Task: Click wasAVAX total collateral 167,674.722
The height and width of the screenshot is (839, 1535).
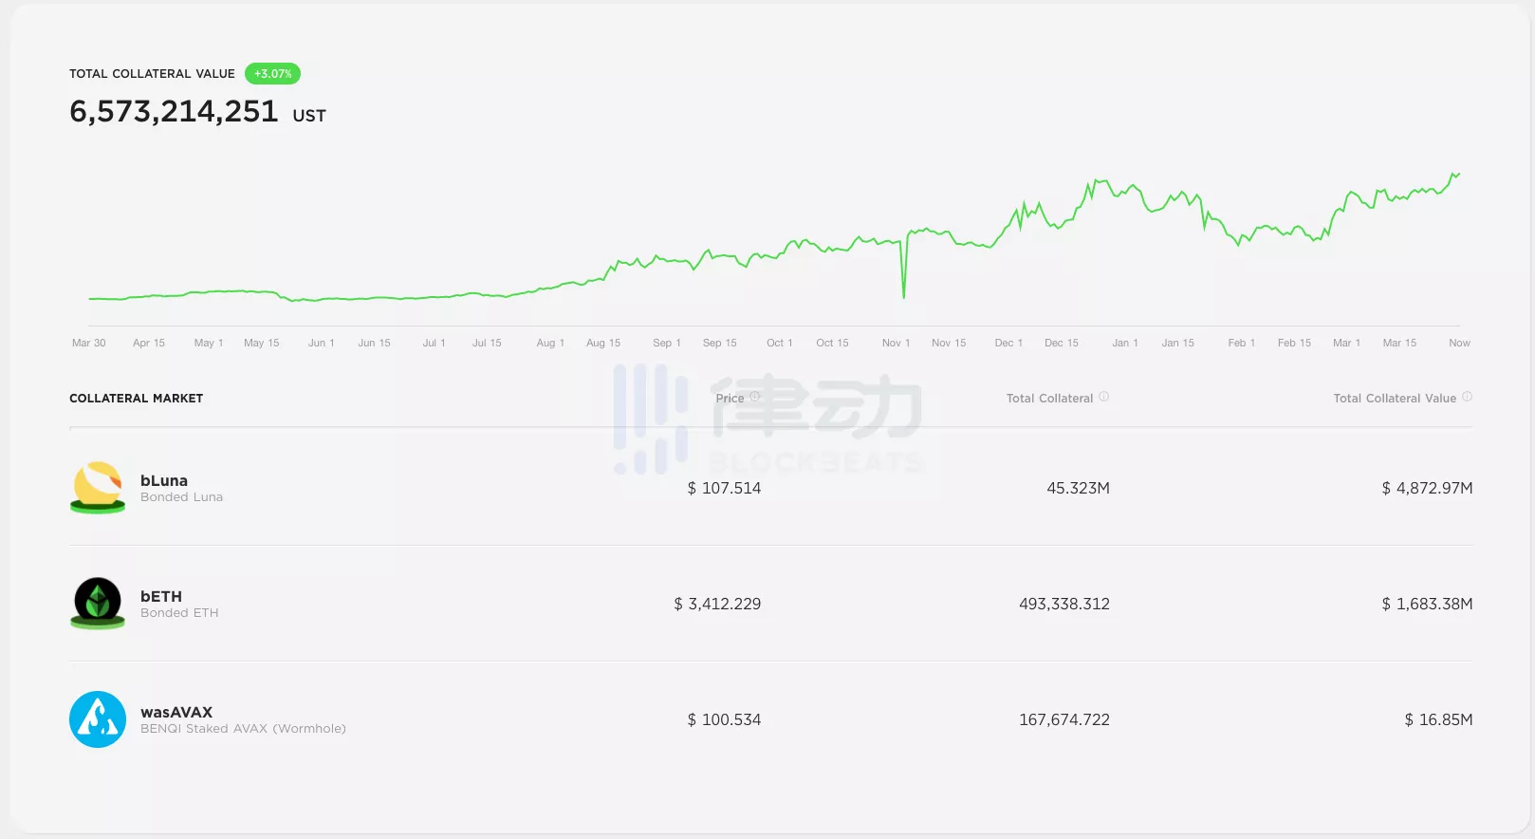Action: click(x=1063, y=720)
